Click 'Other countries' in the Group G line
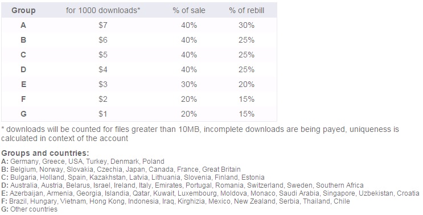Viewport: 423px width, 215px height. [34, 209]
